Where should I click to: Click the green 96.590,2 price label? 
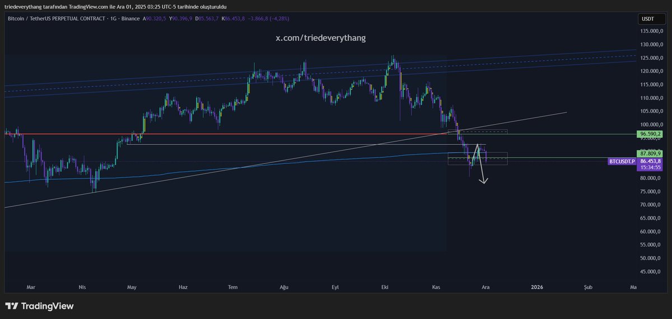pos(650,134)
